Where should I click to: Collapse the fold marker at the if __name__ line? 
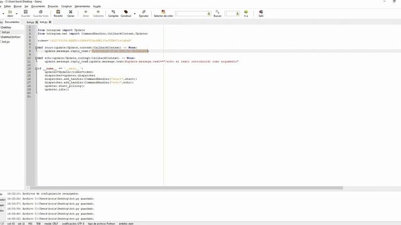(x=36, y=69)
